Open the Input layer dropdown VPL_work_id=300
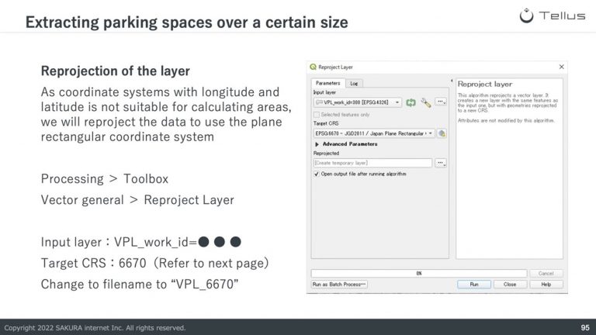This screenshot has width=596, height=335. (357, 102)
